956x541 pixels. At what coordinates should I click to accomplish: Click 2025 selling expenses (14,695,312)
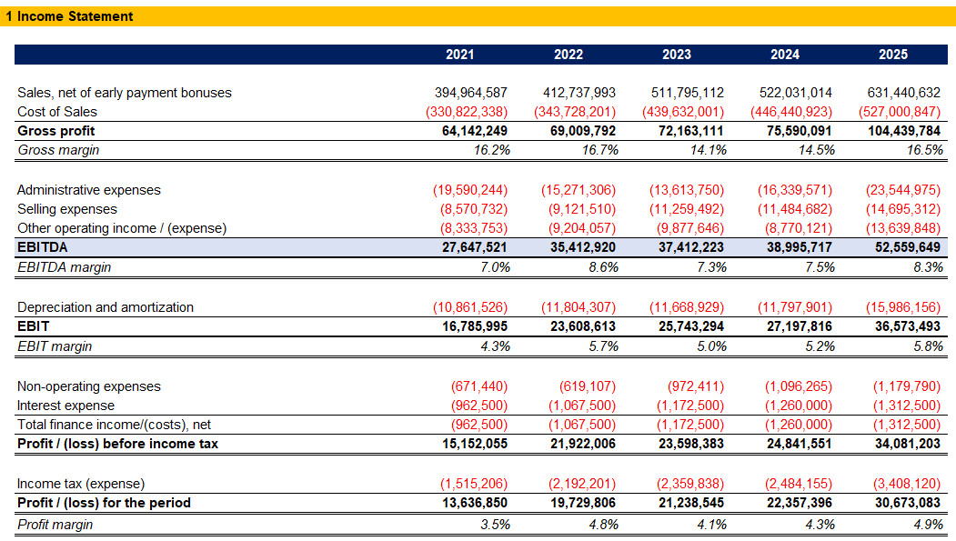903,209
